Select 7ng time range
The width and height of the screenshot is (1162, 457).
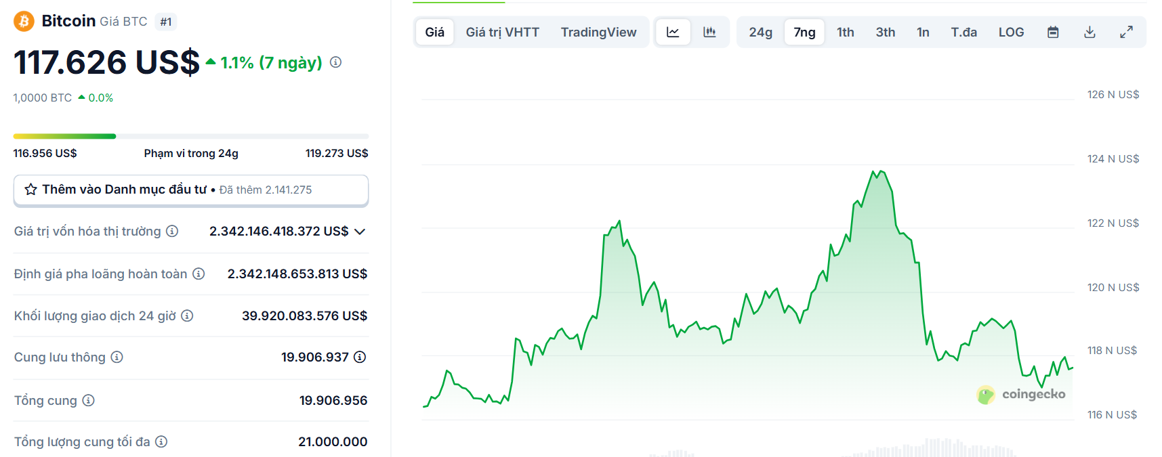(x=804, y=32)
